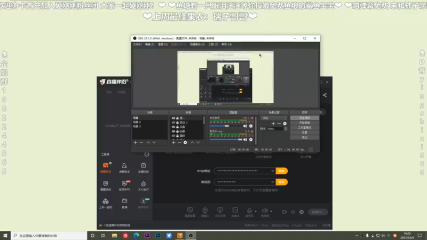
Task: Click the 麦克风 microphone icon in 直播伴侣
Action: (249, 212)
